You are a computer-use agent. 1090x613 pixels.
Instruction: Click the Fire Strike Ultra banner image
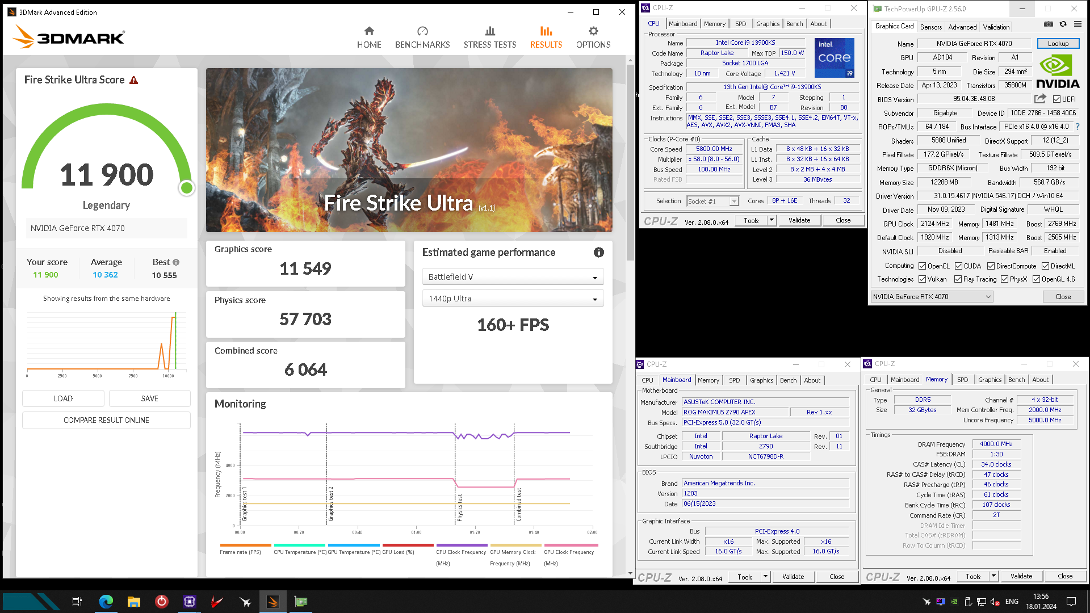coord(409,150)
